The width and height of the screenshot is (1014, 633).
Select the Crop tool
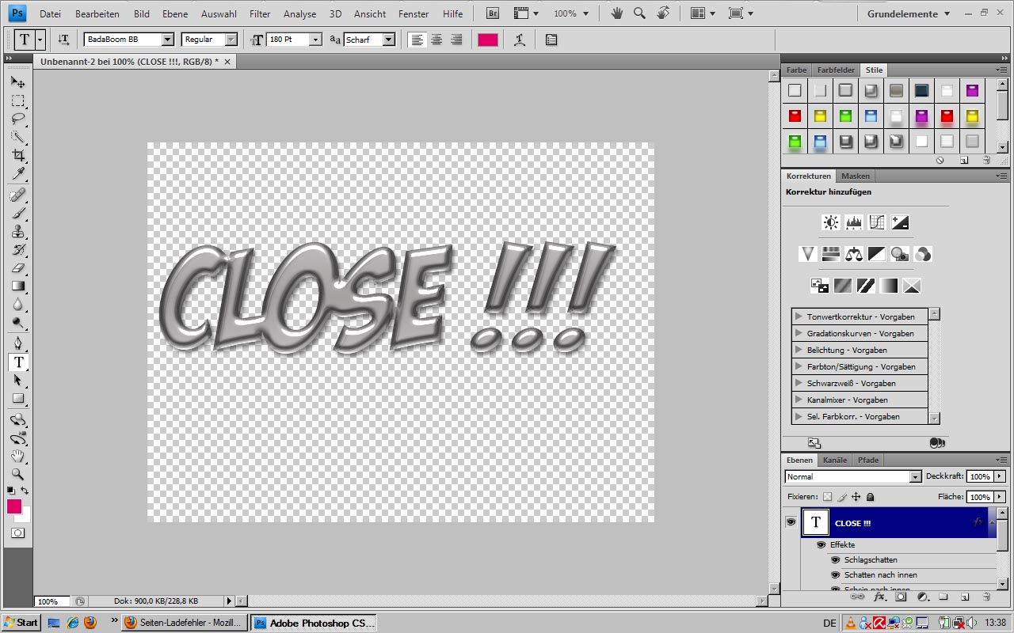17,156
